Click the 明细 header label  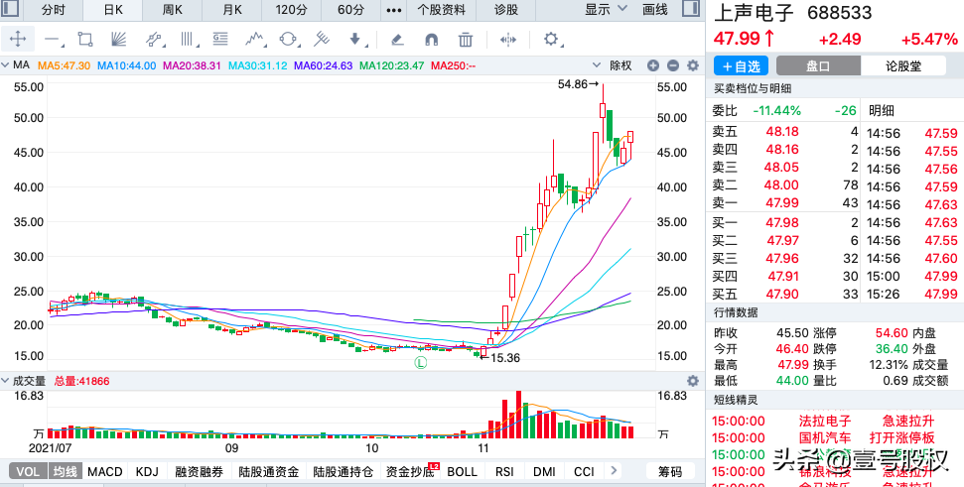(881, 110)
